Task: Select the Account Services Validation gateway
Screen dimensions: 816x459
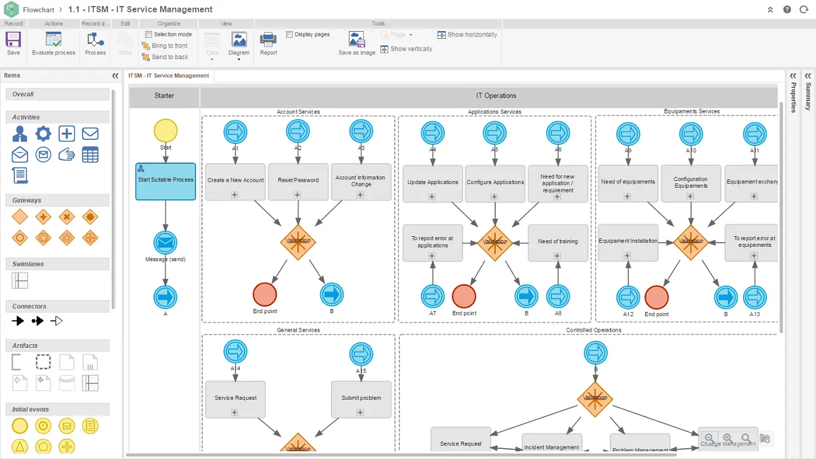Action: coord(298,241)
